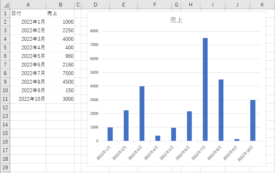
Task: Click the Select All corner button
Action: pos(5,4)
